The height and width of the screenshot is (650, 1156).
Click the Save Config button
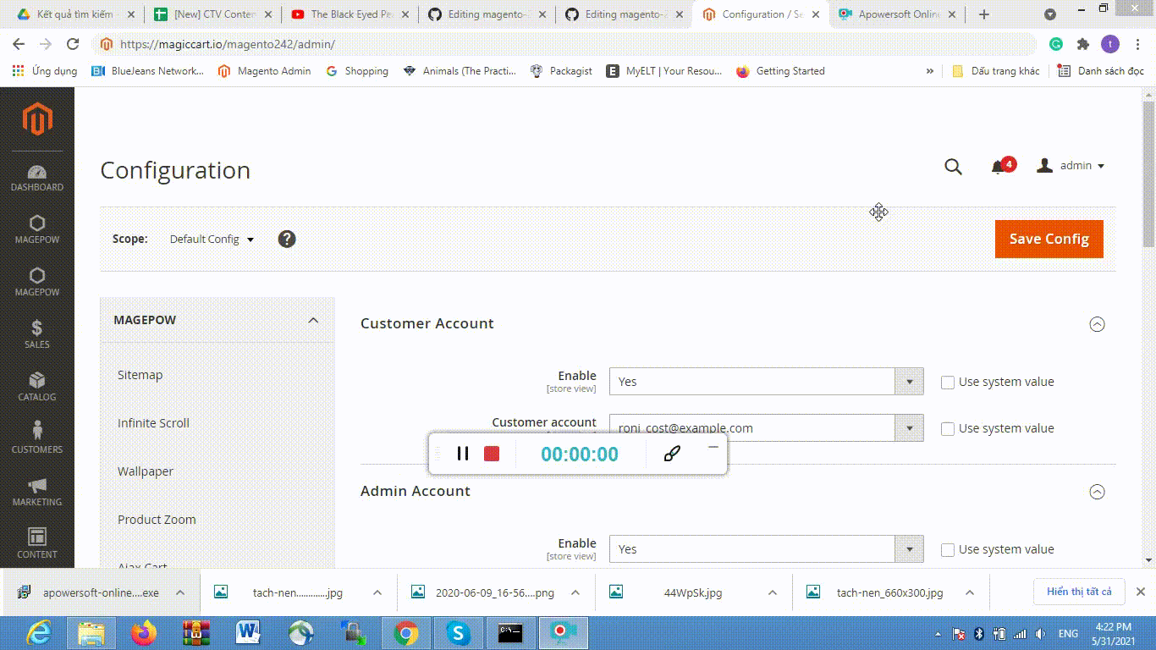coord(1049,239)
